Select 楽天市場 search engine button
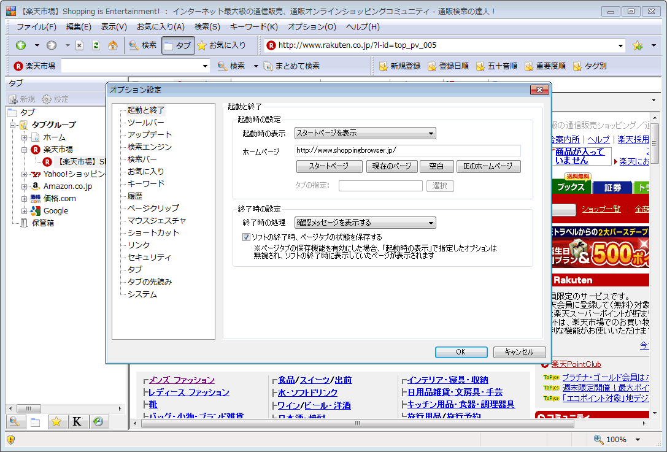Image resolution: width=667 pixels, height=452 pixels. (x=34, y=66)
